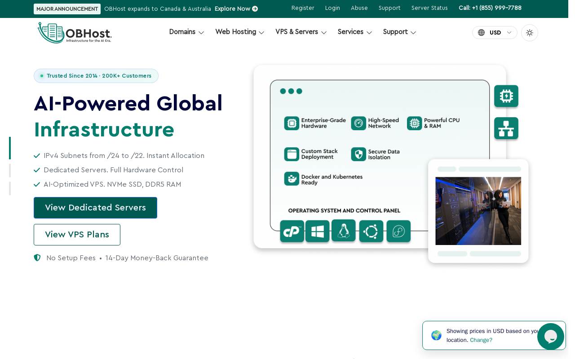Click the cPanel icon
This screenshot has height=359, width=575.
coord(292,231)
